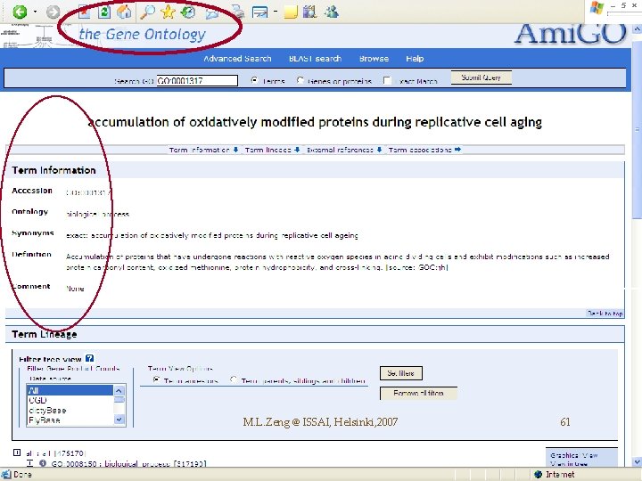Open the BLAST search menu item
642x481 pixels.
[x=315, y=59]
